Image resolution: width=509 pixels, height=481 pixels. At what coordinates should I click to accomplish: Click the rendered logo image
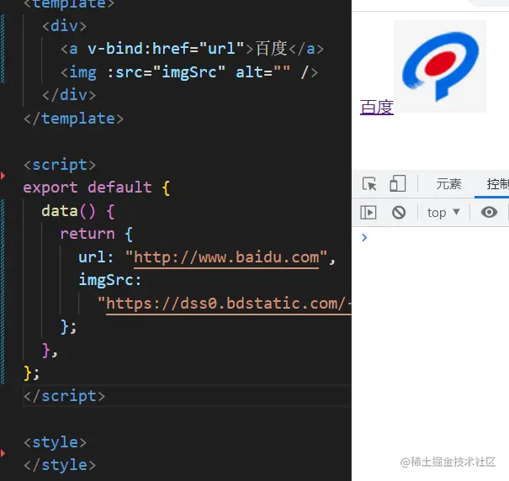[x=440, y=66]
